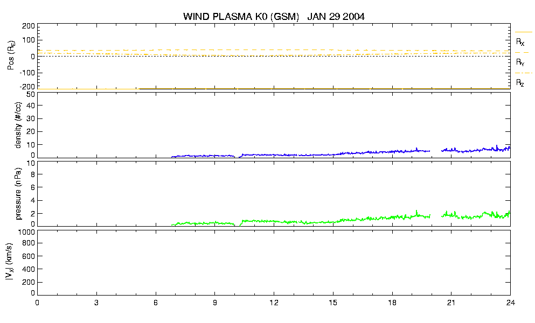535x323 pixels.
Task: Click the "-100" tick on the Pos axis
Action: tap(27, 73)
